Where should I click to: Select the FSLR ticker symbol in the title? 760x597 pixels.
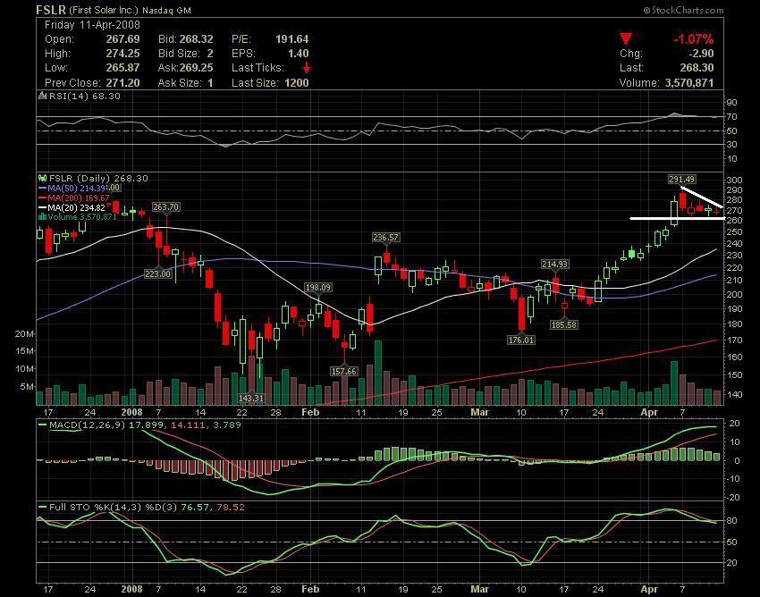pyautogui.click(x=51, y=10)
